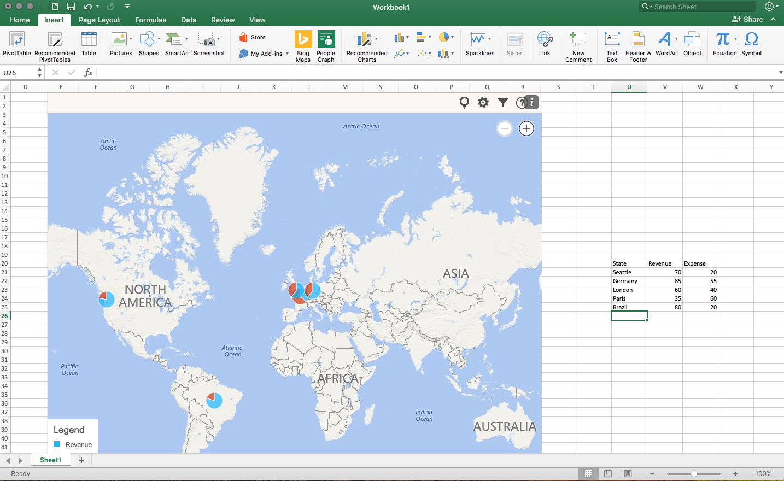Launch the Bing Maps add-in

click(x=303, y=46)
